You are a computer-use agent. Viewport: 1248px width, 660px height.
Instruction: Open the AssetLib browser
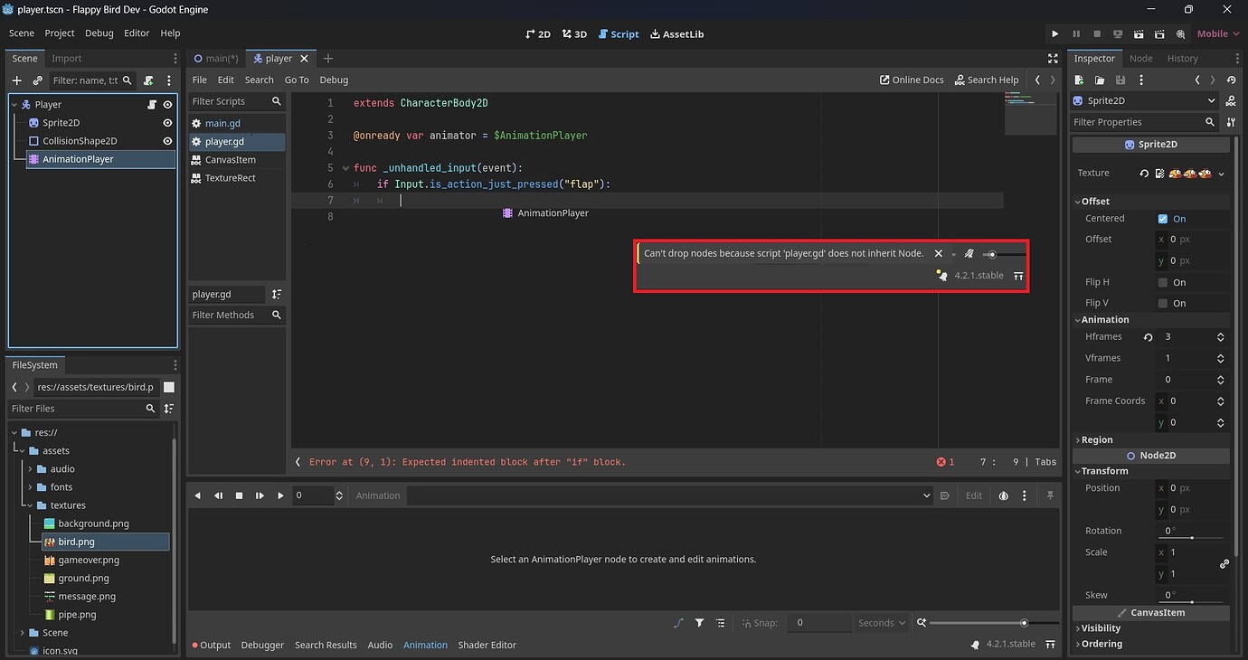coord(676,33)
